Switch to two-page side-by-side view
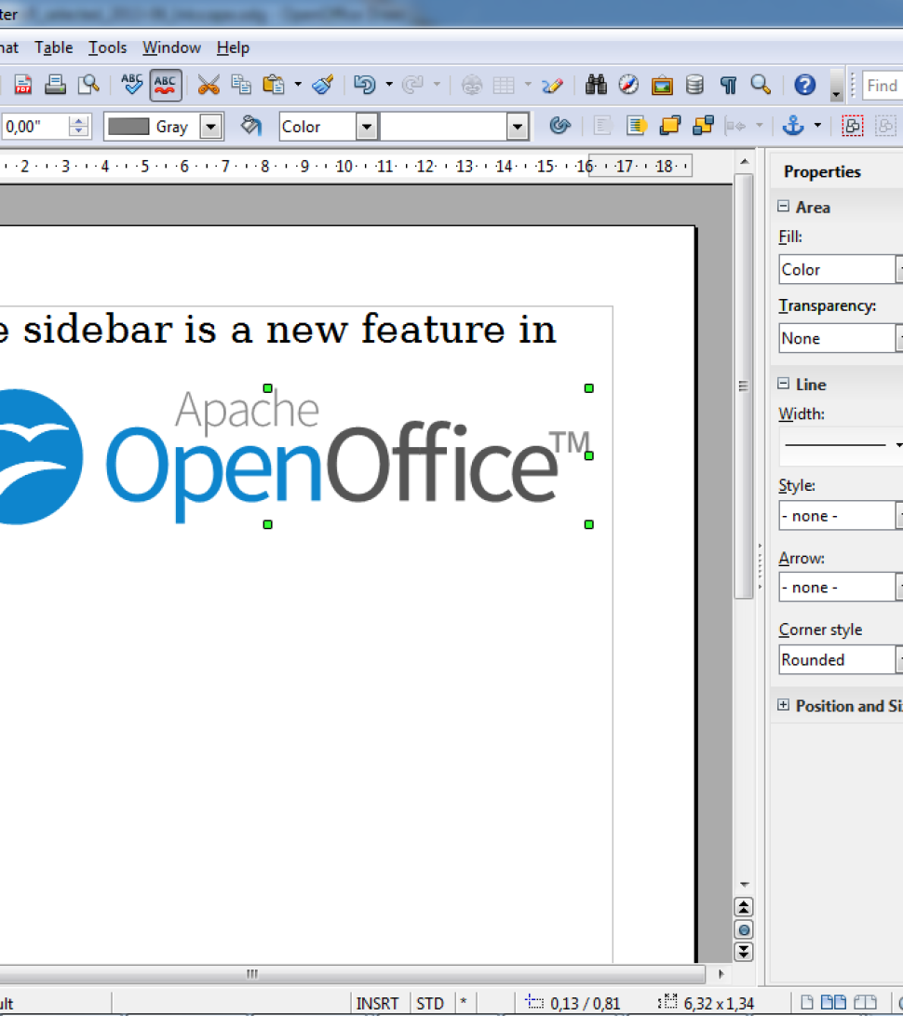The image size is (903, 1016). (833, 1002)
